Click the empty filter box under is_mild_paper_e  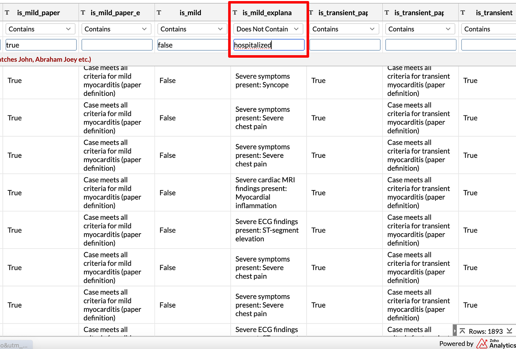click(117, 45)
